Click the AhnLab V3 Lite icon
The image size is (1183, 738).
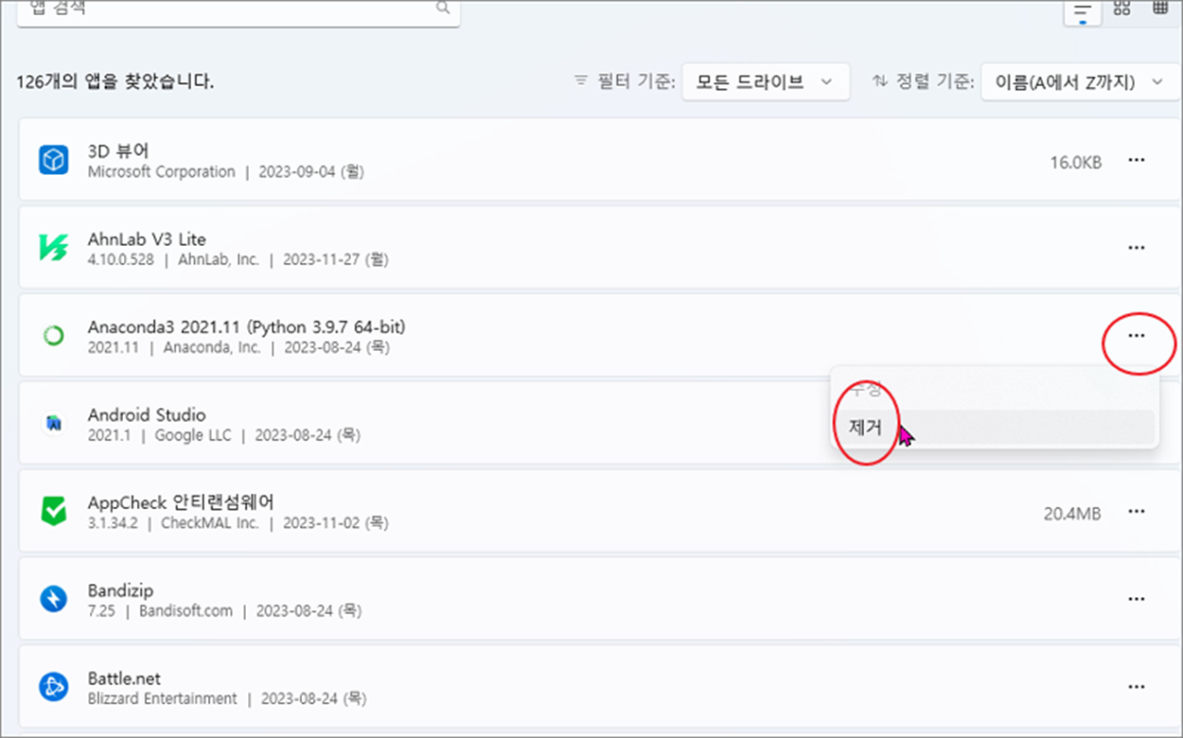point(53,248)
